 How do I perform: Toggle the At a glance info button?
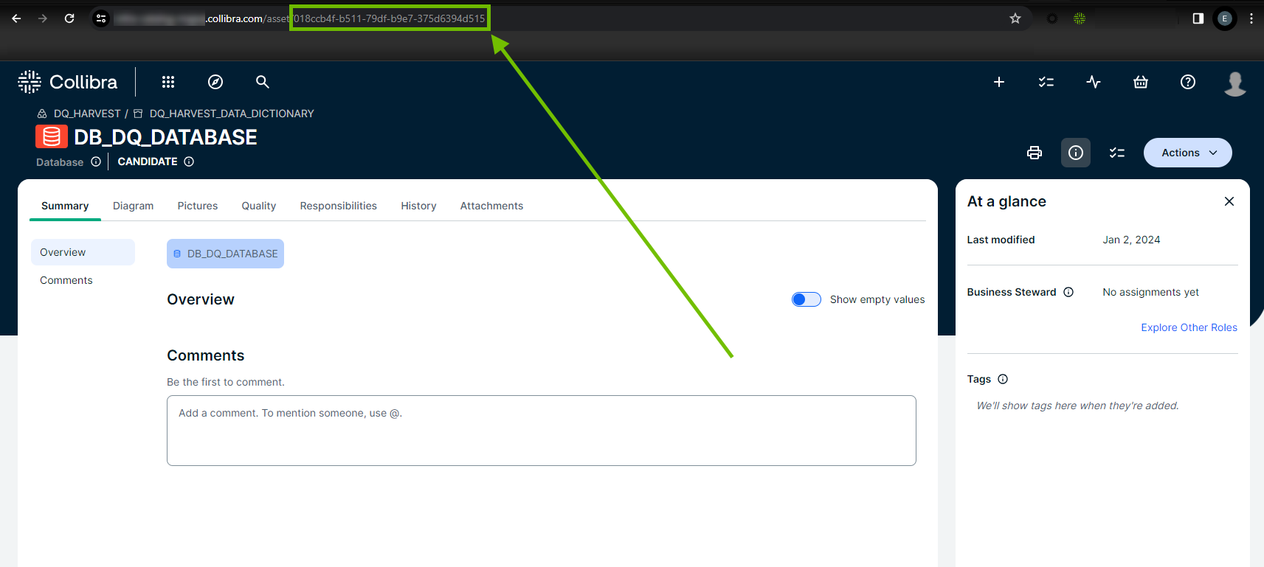pyautogui.click(x=1076, y=153)
